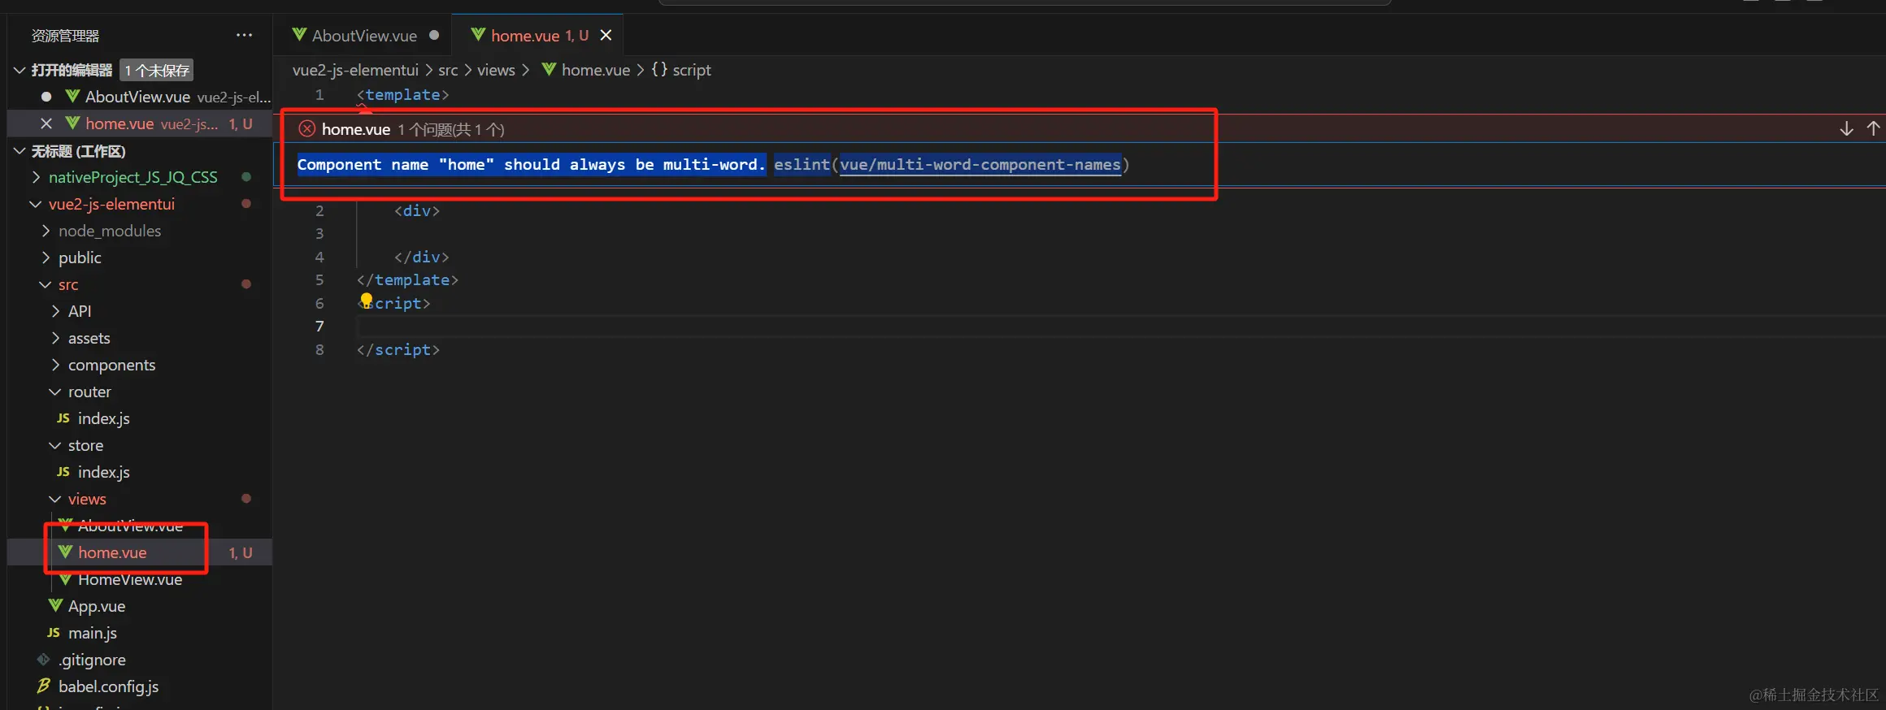
Task: Click the error icon in problem banner
Action: (306, 129)
